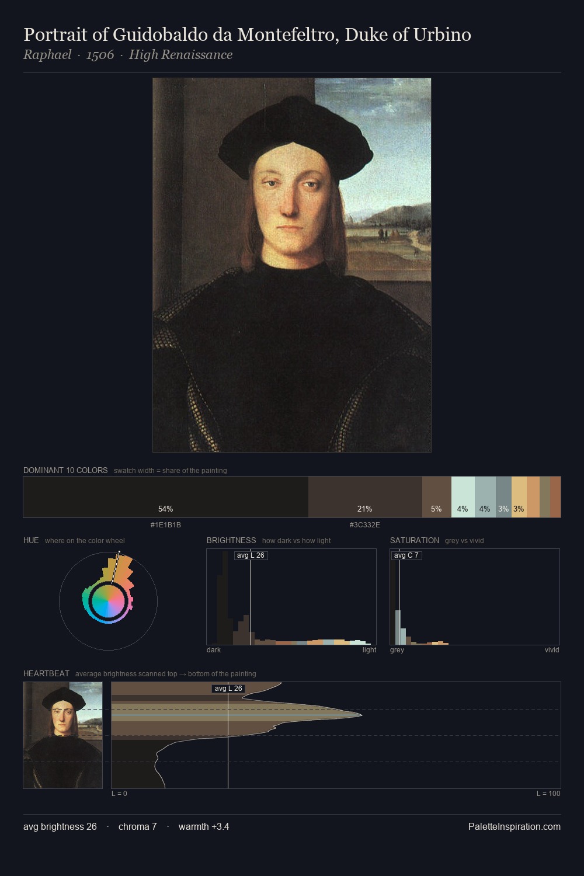Image resolution: width=584 pixels, height=876 pixels.
Task: Click the 'L = 0' axis label
Action: [x=119, y=794]
